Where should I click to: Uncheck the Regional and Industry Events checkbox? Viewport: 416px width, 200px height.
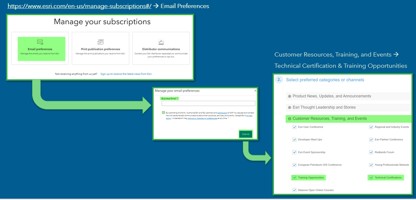pyautogui.click(x=371, y=127)
